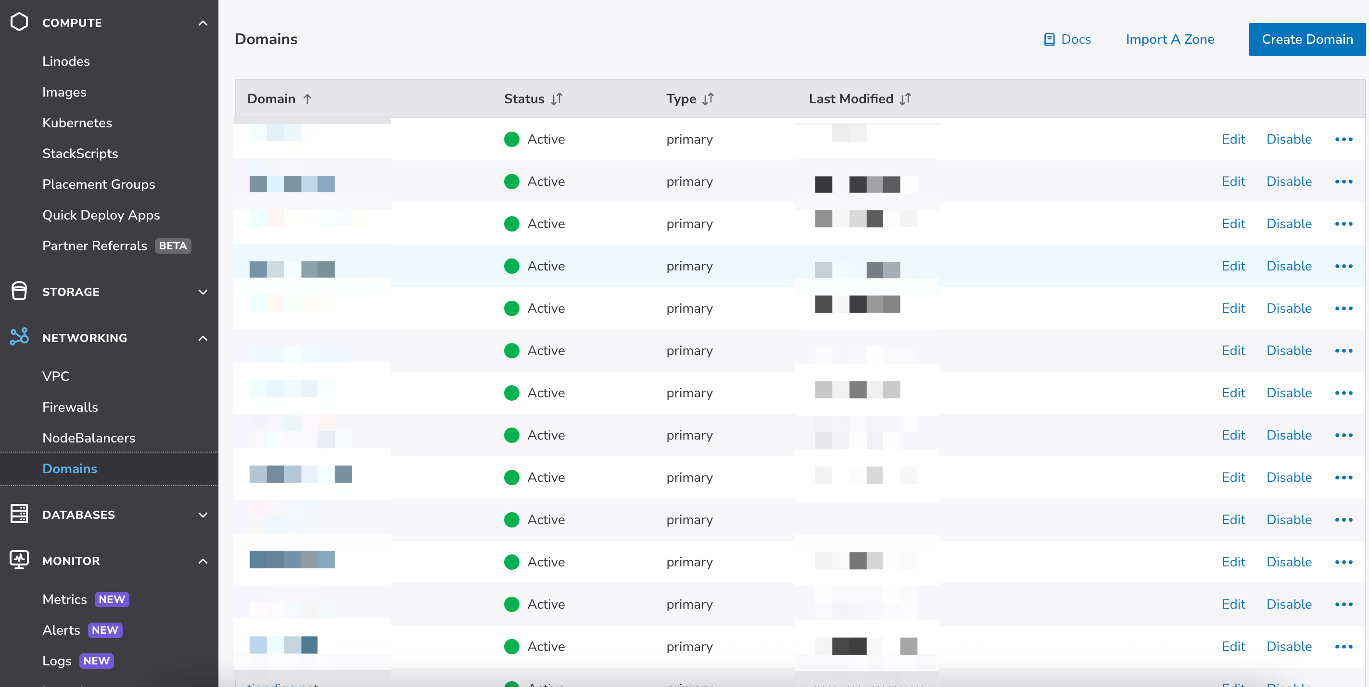Viewport: 1369px width, 687px height.
Task: Click Edit in second domain row
Action: [x=1233, y=182]
